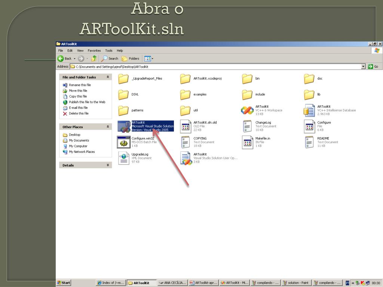Go to My Computer in Other Places

(x=75, y=146)
